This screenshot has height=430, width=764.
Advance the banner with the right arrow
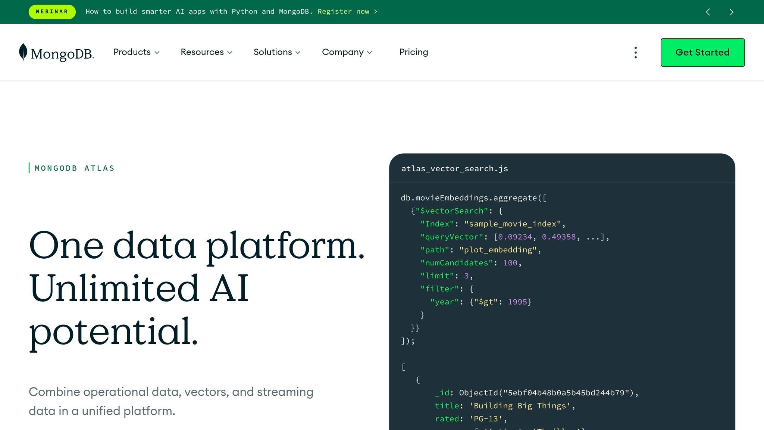pos(731,12)
